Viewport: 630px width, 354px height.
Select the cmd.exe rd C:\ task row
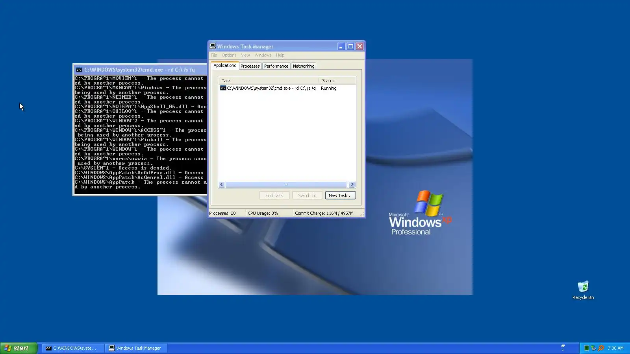coord(287,88)
